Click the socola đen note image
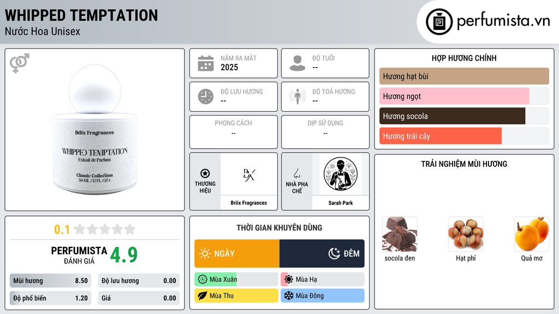 pyautogui.click(x=400, y=234)
